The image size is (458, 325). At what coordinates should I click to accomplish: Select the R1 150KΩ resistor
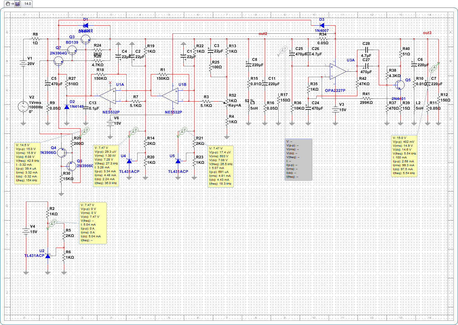(x=163, y=74)
